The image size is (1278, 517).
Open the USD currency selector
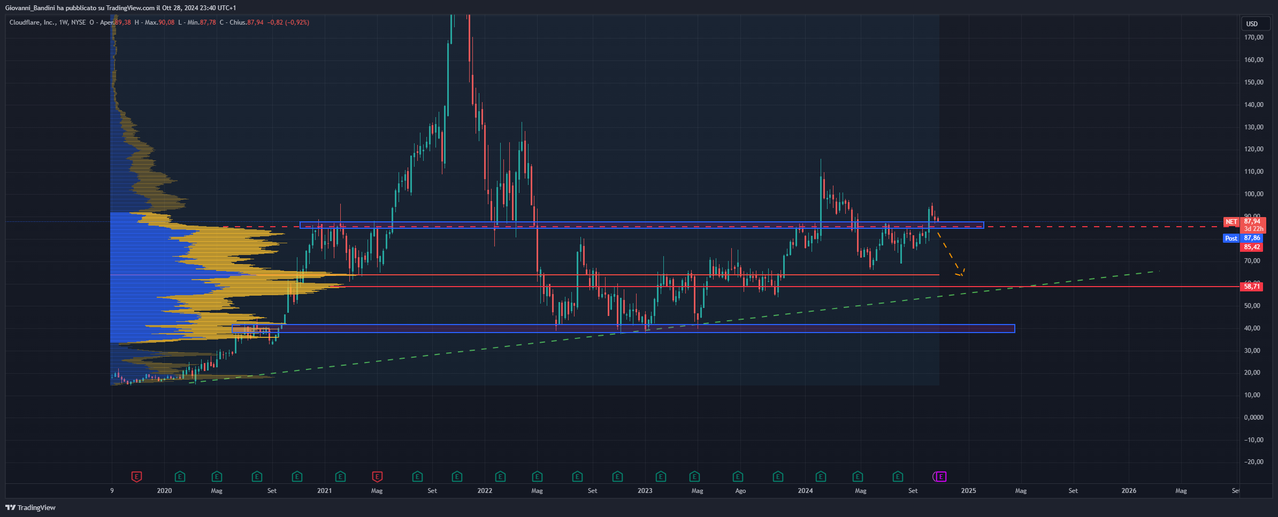[1254, 24]
